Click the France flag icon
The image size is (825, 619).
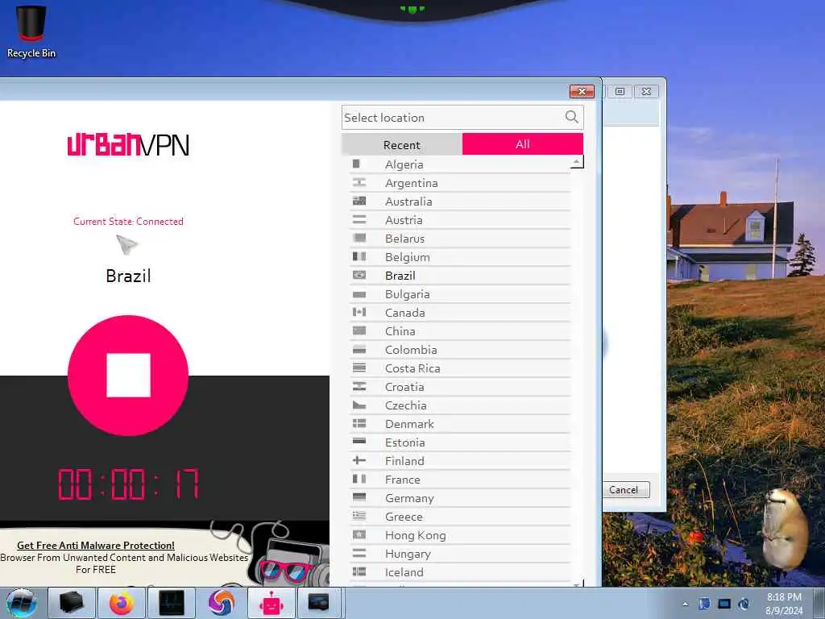click(359, 479)
